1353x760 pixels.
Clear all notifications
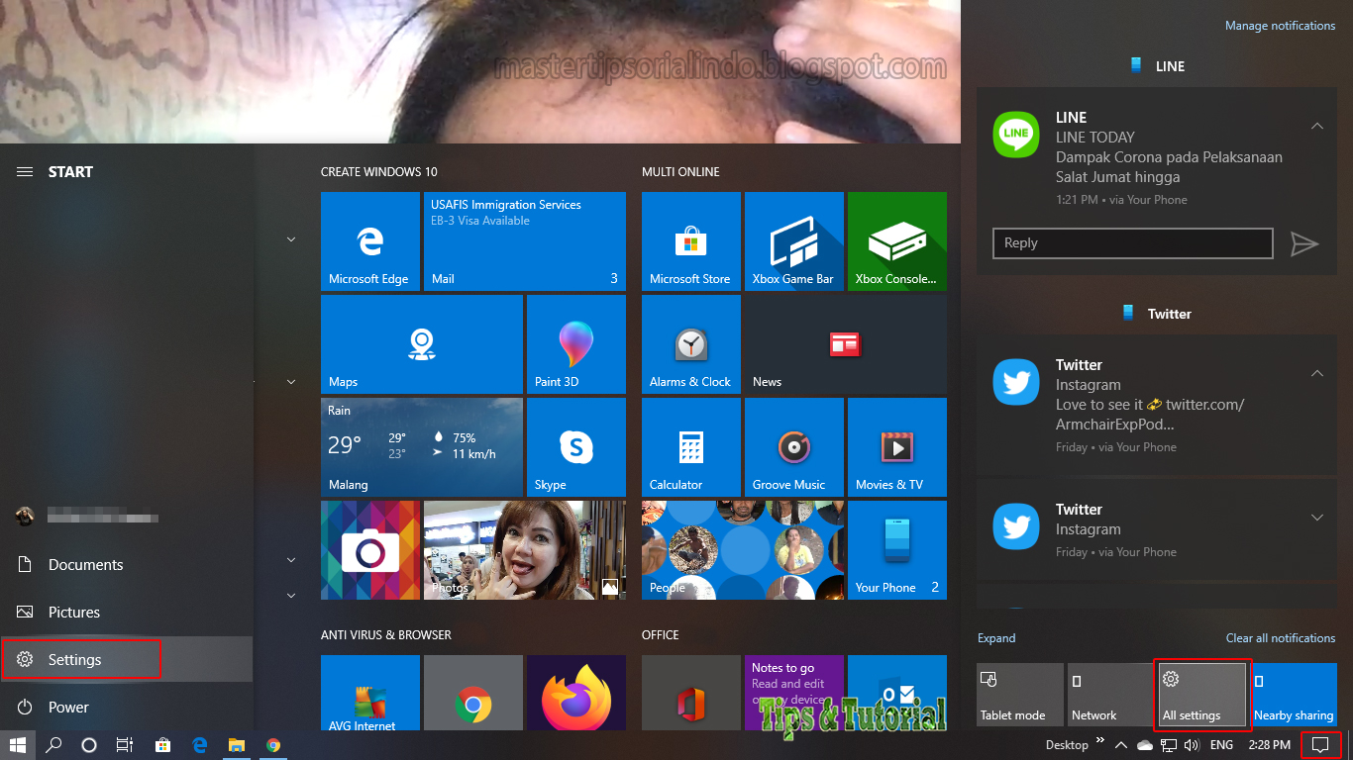pos(1281,638)
